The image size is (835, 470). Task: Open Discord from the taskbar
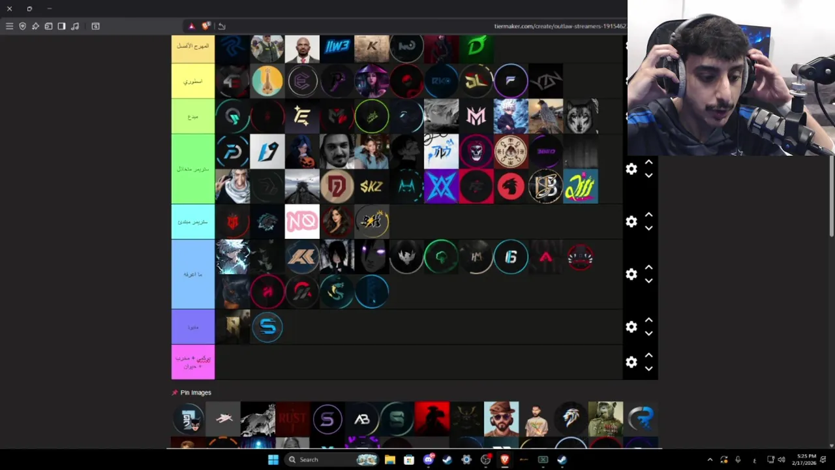[429, 460]
